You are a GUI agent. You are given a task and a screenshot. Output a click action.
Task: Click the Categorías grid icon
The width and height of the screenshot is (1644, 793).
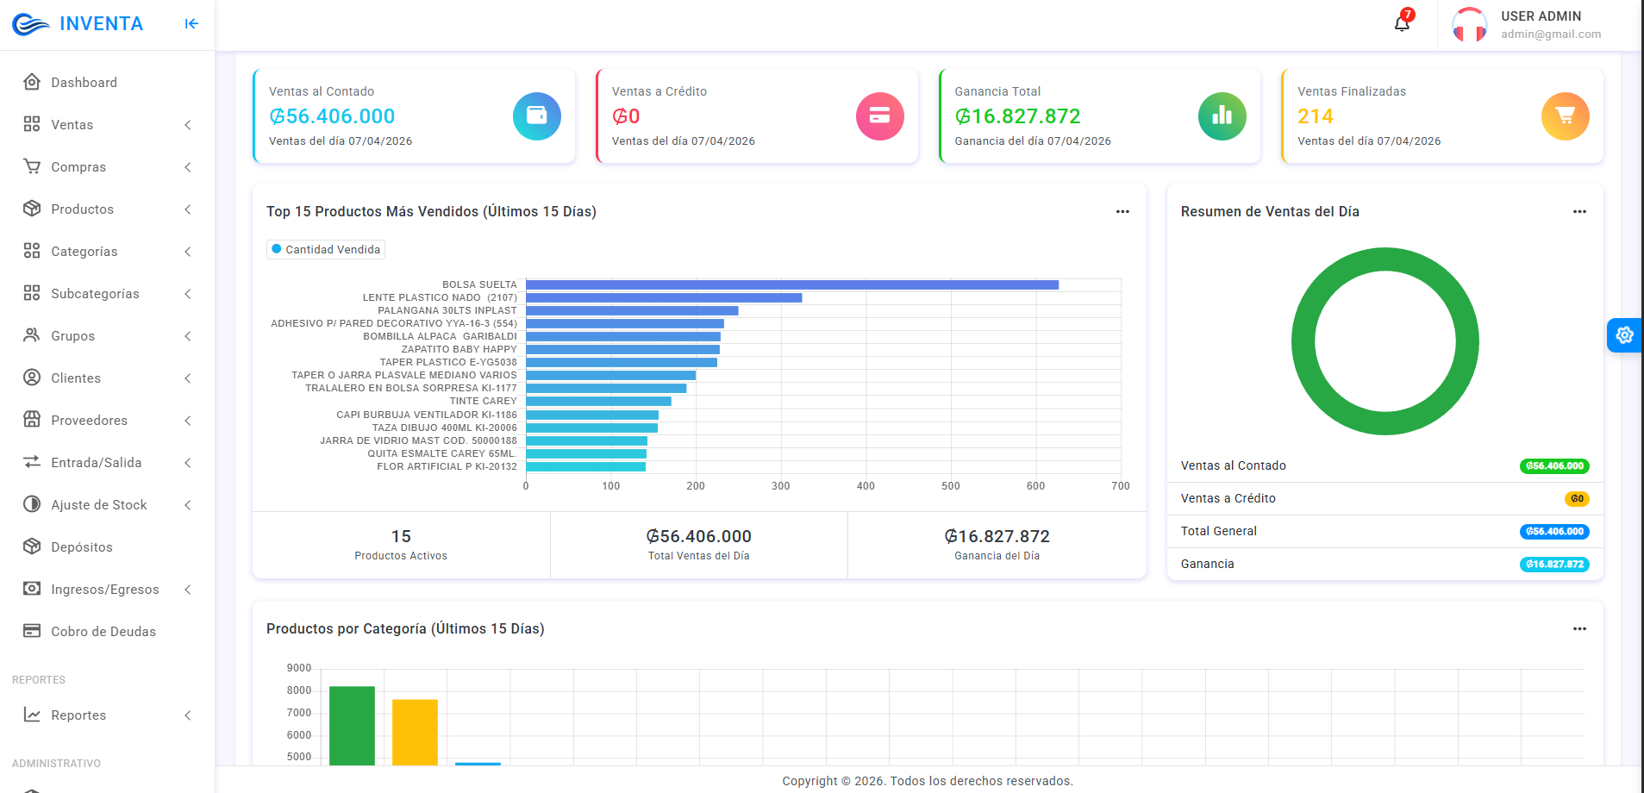32,251
